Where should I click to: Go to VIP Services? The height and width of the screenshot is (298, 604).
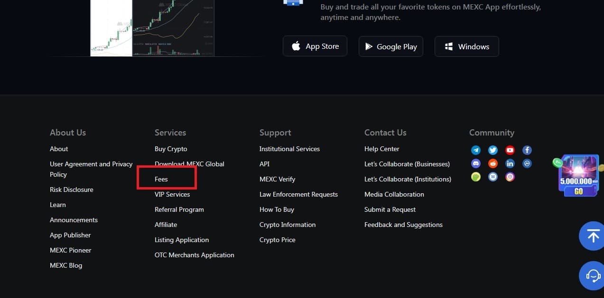pyautogui.click(x=172, y=194)
